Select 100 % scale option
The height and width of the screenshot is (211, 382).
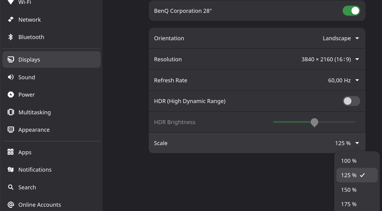tap(349, 161)
